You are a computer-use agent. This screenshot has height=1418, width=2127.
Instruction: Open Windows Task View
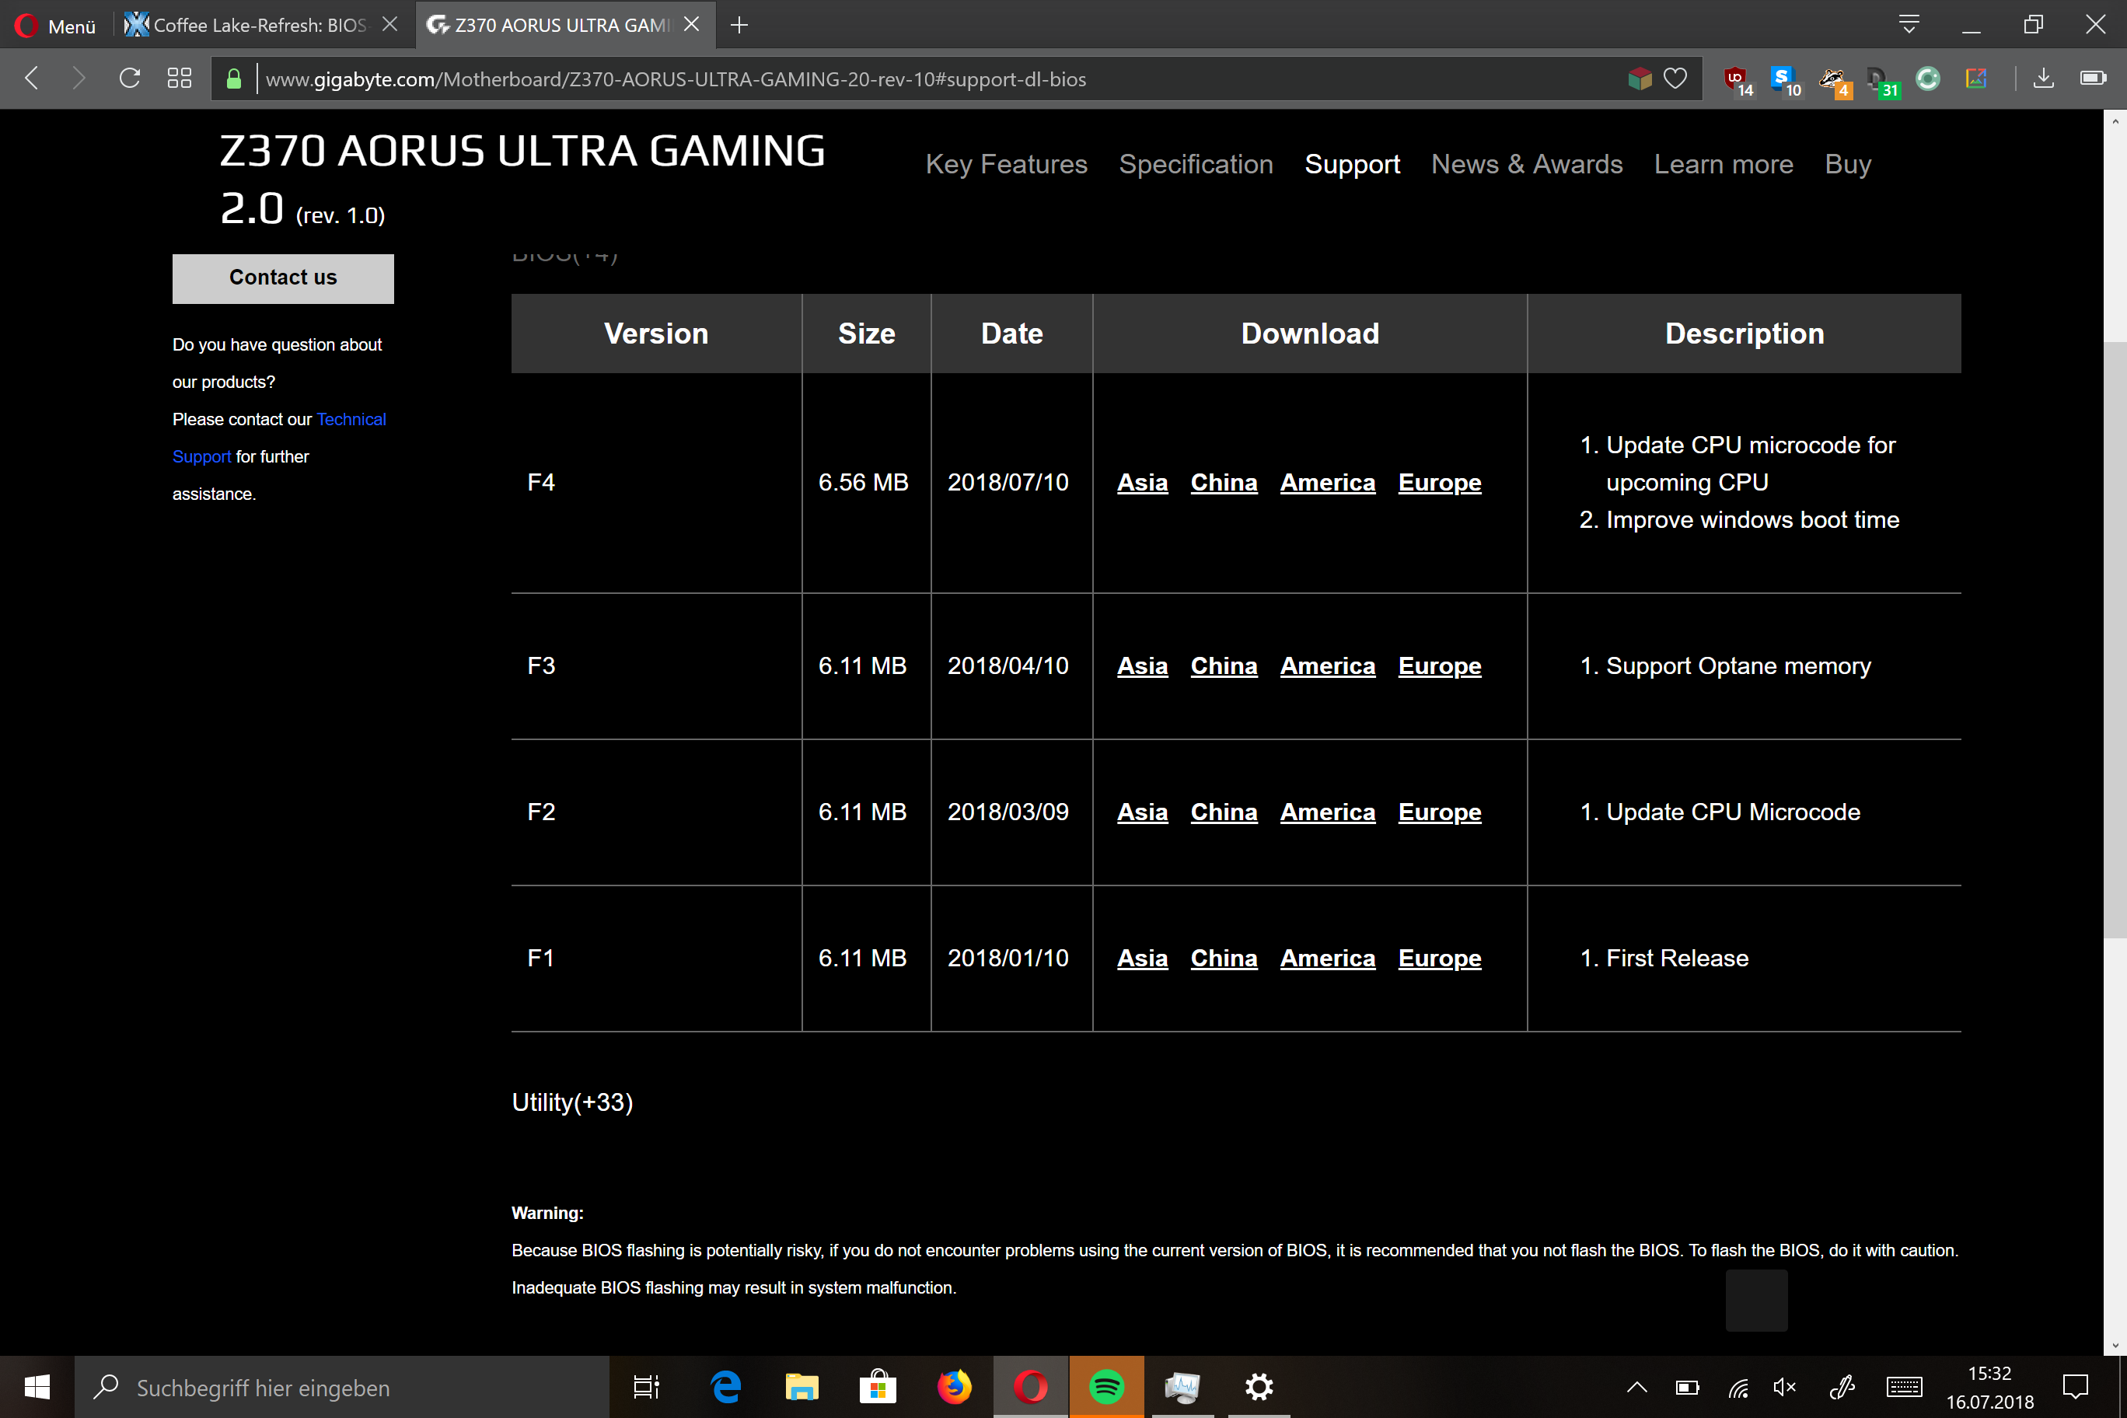click(x=647, y=1387)
